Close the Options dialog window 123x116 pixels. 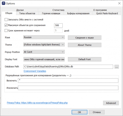point(119,3)
